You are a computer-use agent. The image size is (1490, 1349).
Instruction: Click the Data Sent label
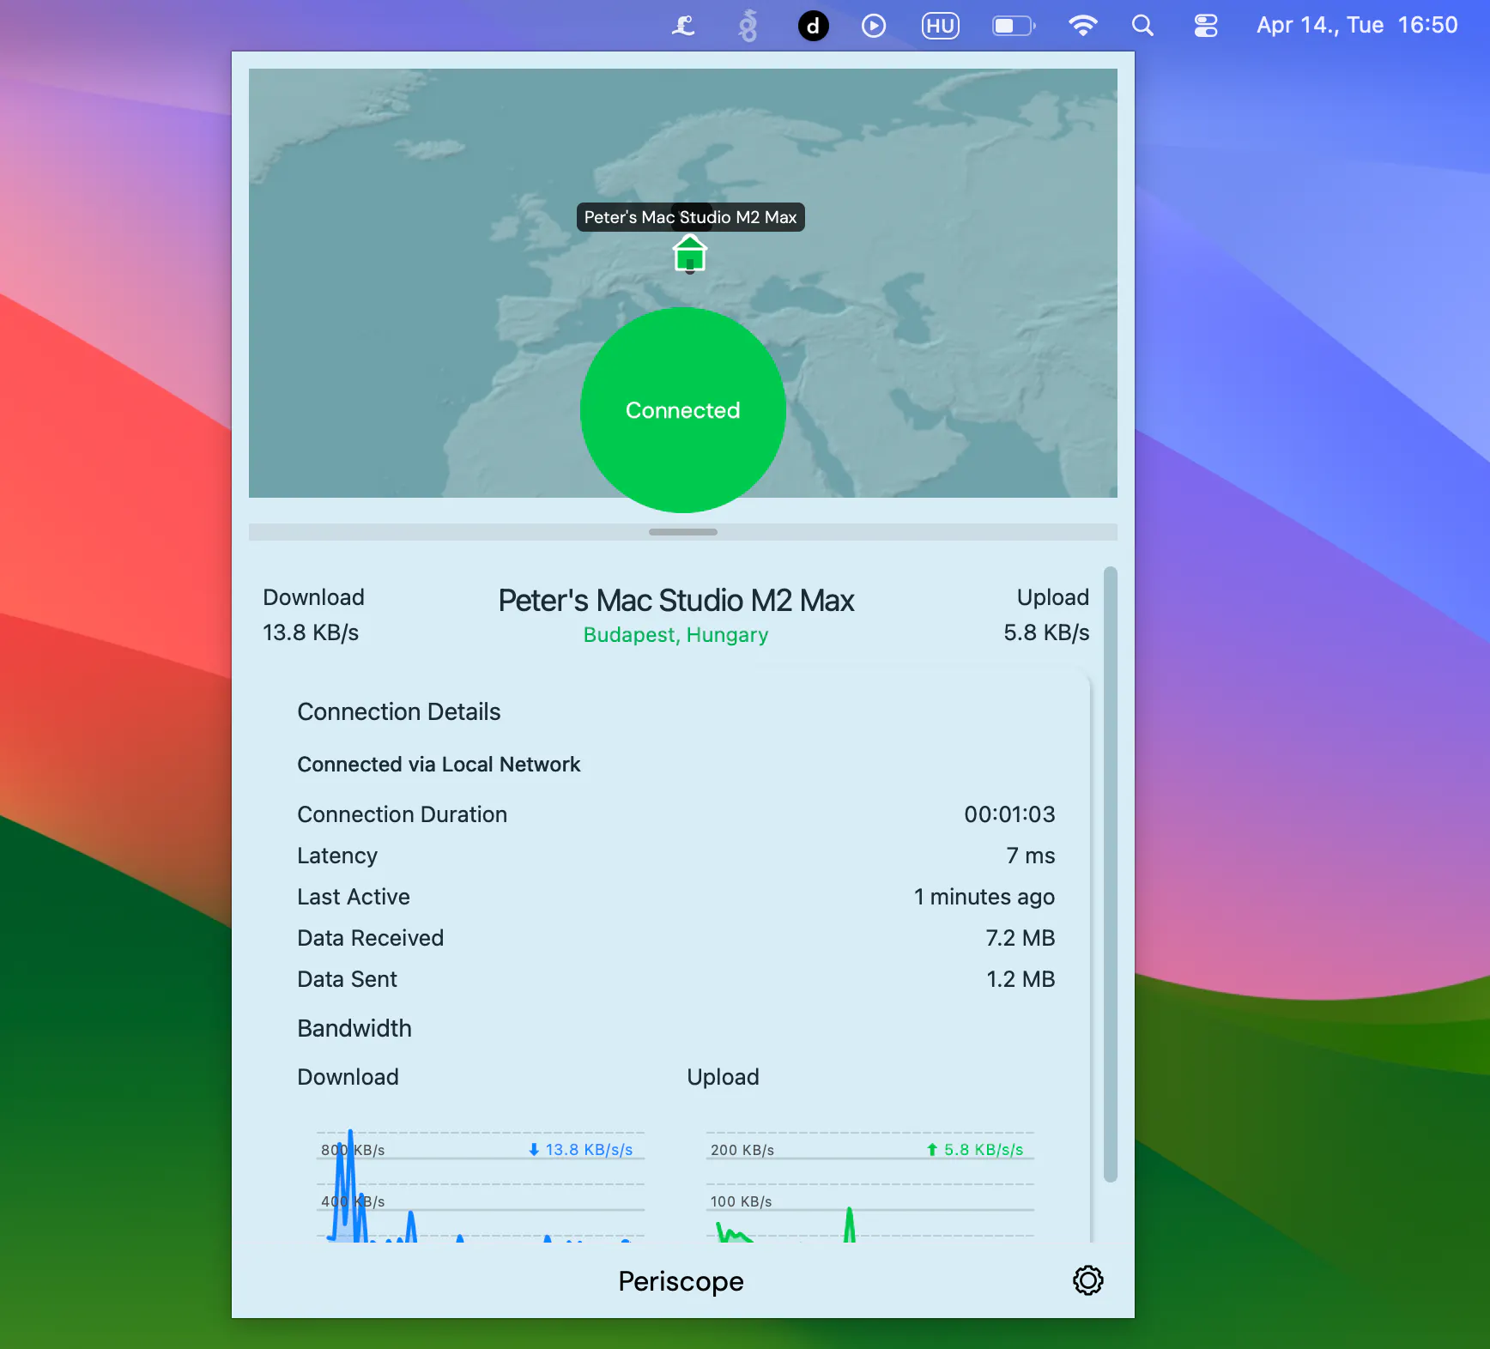[348, 979]
